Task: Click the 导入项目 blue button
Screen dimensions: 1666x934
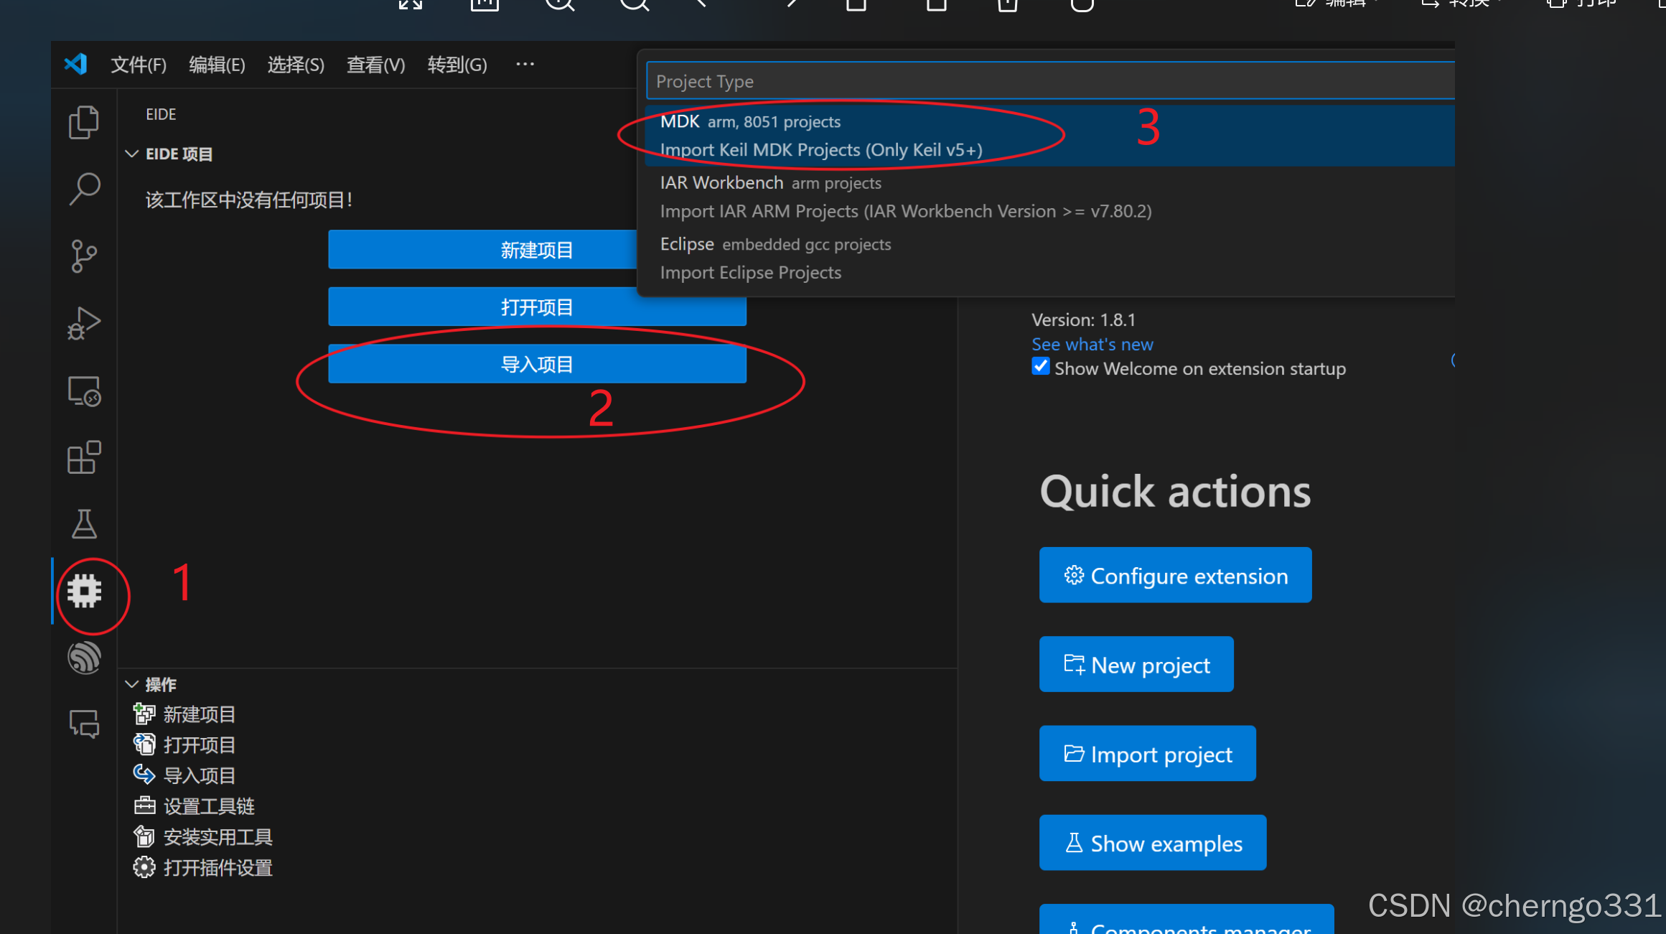Action: (x=537, y=364)
